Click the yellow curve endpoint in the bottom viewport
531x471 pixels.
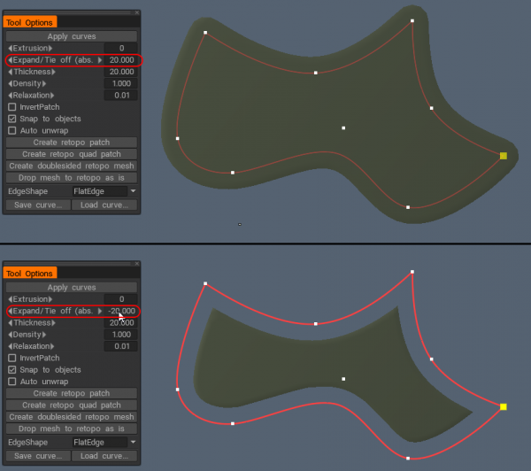(503, 406)
